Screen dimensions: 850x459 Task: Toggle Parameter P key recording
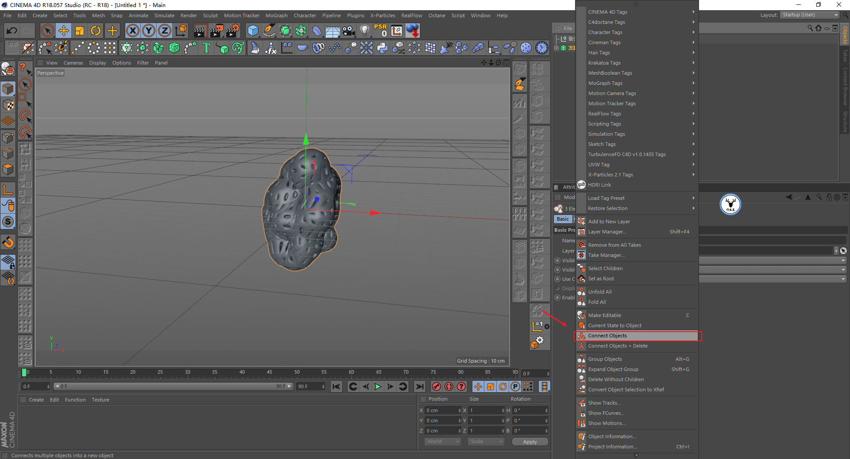pos(515,386)
